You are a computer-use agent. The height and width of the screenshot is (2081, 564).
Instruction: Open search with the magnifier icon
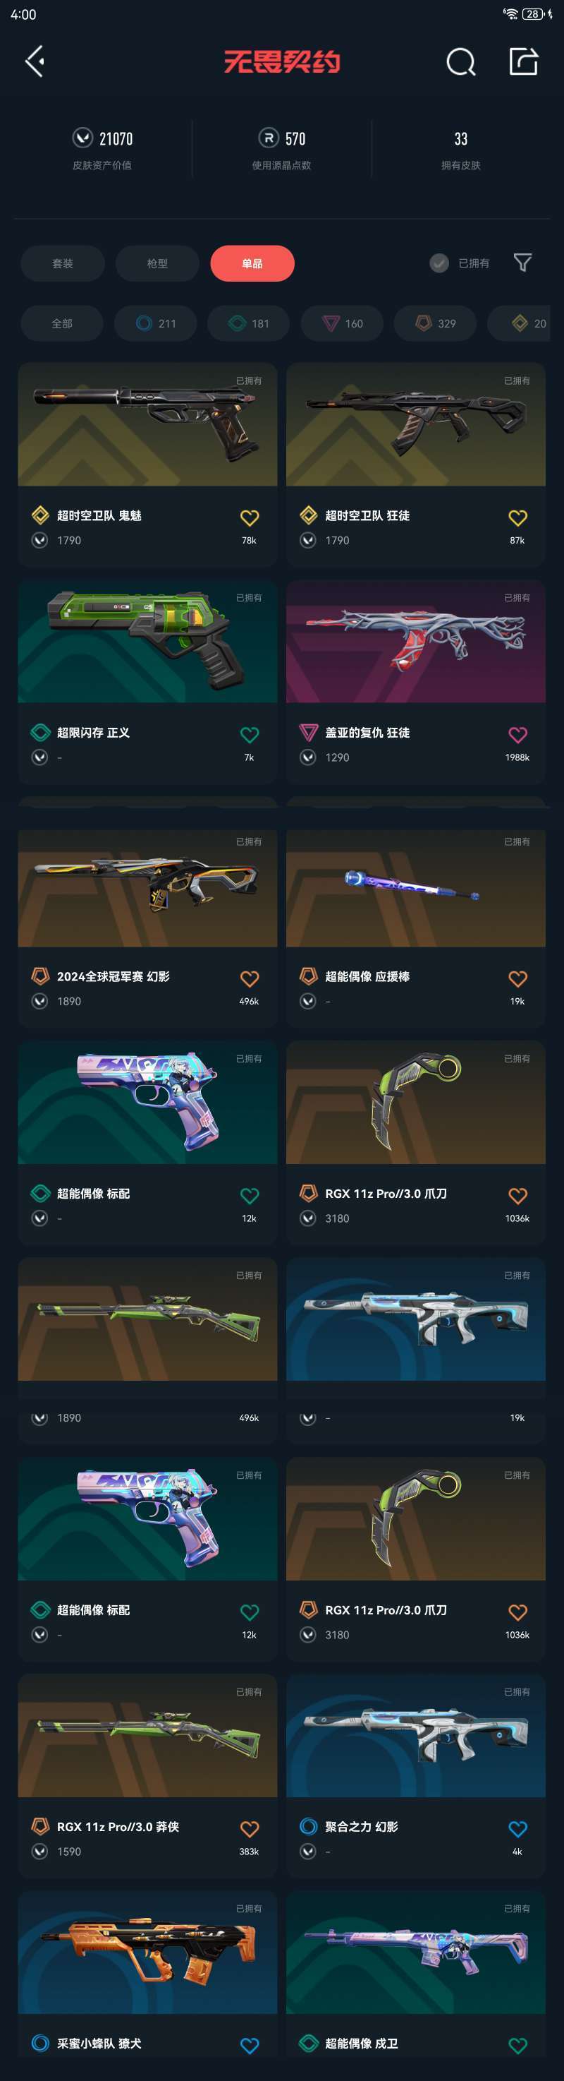461,61
